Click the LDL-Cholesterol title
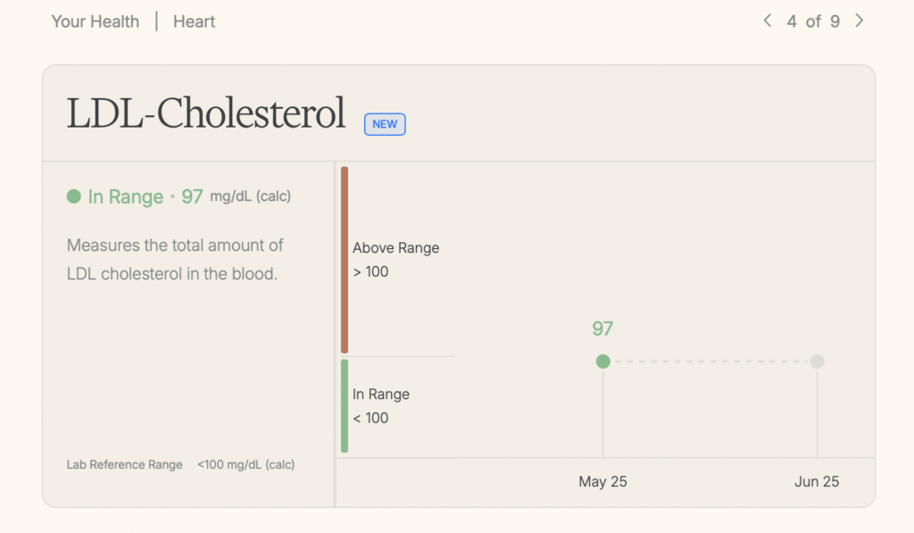The height and width of the screenshot is (533, 914). tap(206, 114)
